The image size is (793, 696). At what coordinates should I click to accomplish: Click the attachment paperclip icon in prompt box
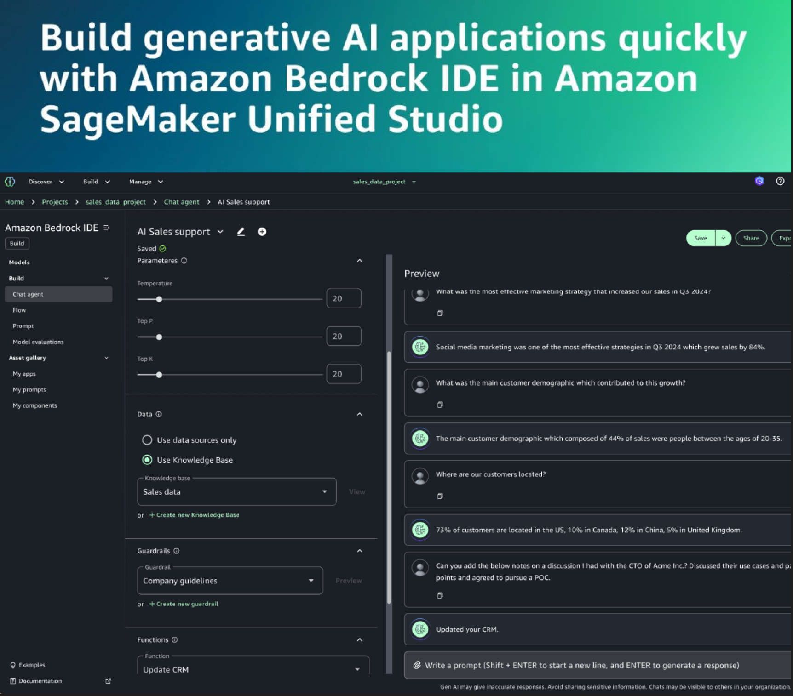click(417, 665)
